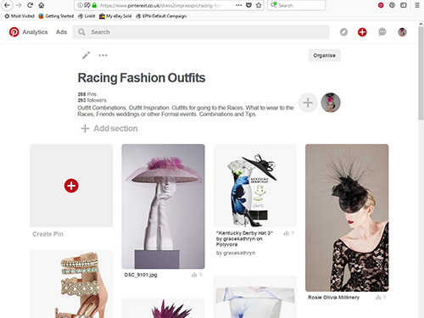This screenshot has height=318, width=424.
Task: Click the Create Pin label
Action: [47, 234]
